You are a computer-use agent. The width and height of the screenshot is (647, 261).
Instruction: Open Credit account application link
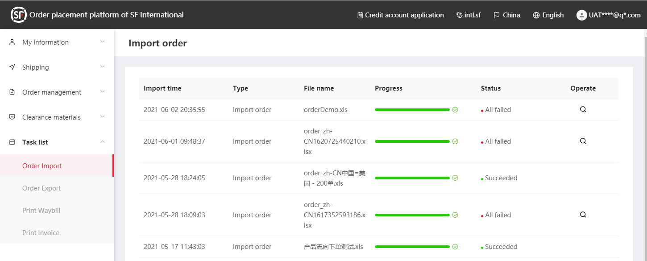click(401, 15)
